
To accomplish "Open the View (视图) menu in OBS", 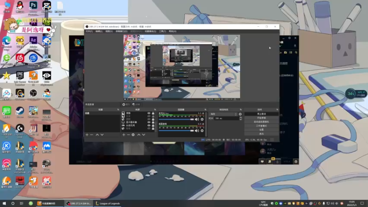I will (x=109, y=31).
